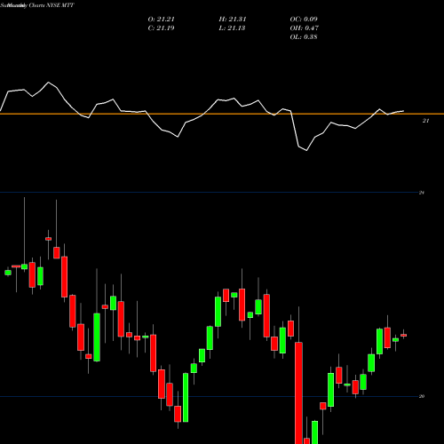Click the high price value 'H: 21.31'
Image resolution: width=444 pixels, height=444 pixels.
coord(233,20)
